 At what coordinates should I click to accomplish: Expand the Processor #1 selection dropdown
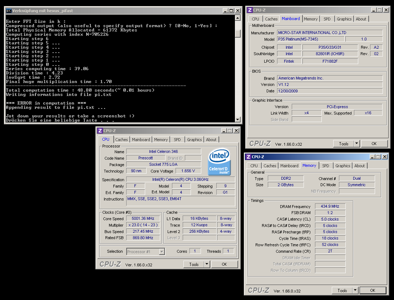click(162, 251)
